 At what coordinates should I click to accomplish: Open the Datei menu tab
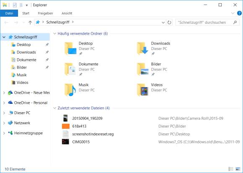coord(9,13)
